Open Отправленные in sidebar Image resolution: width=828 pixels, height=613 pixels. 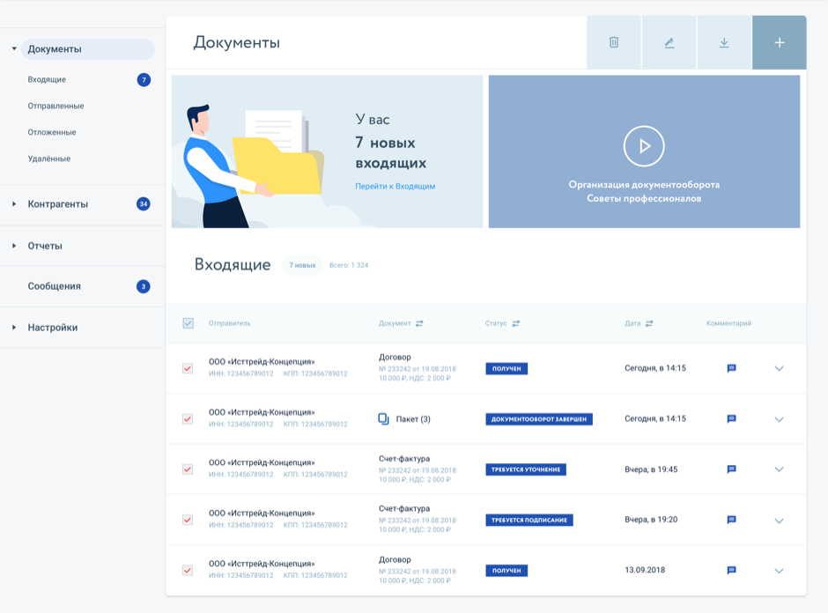55,106
